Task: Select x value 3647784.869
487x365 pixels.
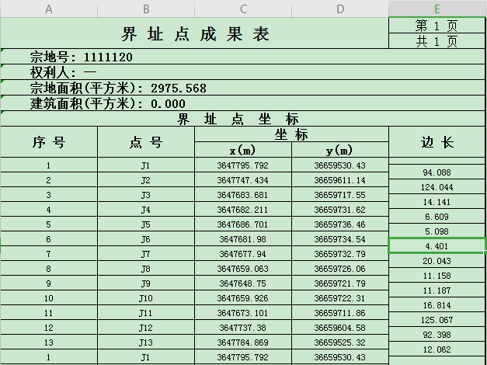Action: point(243,342)
